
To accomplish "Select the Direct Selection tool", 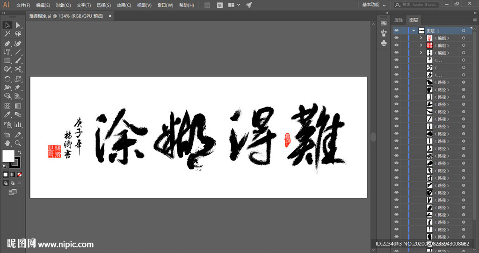I will [18, 25].
